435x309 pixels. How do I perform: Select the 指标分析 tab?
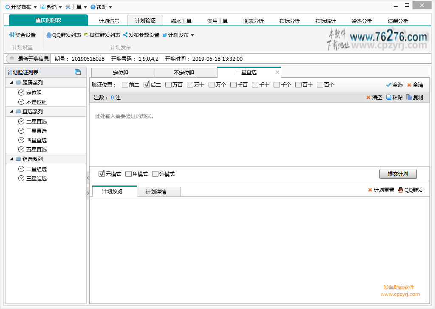tap(289, 21)
